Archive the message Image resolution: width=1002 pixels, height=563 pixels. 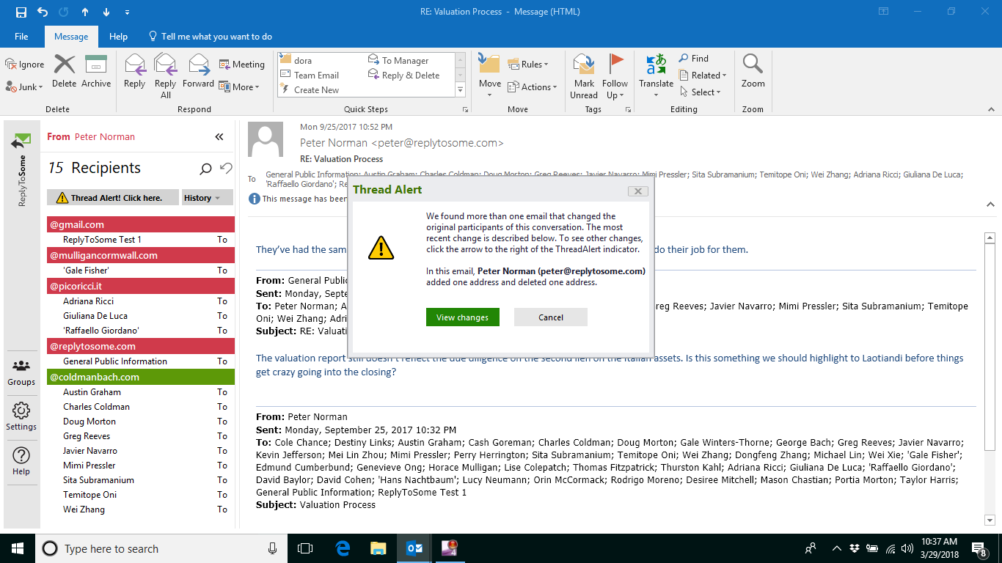click(96, 71)
